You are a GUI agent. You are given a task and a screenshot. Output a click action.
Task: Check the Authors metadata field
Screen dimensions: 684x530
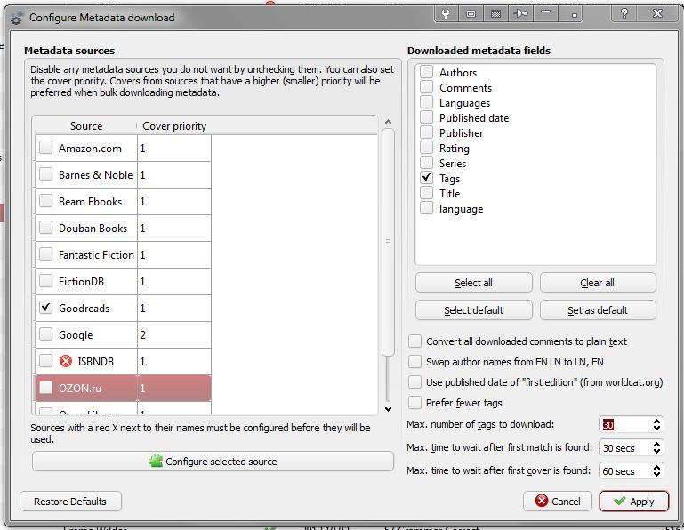pyautogui.click(x=427, y=72)
